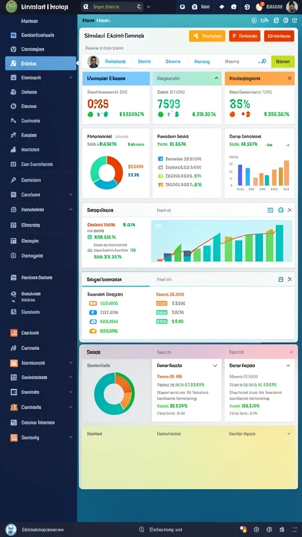Viewport: 302px width, 537px height.
Task: Click the yellow button with arrow icon
Action: [x=207, y=36]
